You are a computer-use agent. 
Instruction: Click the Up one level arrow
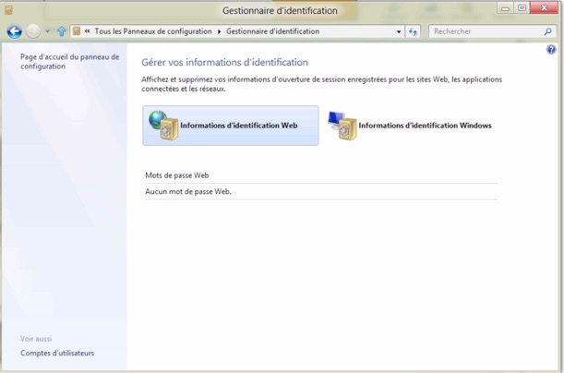(x=62, y=31)
